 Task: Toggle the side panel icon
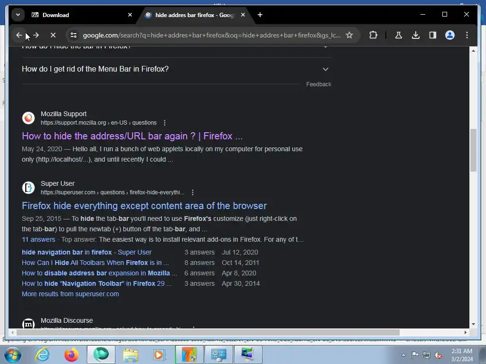click(433, 35)
